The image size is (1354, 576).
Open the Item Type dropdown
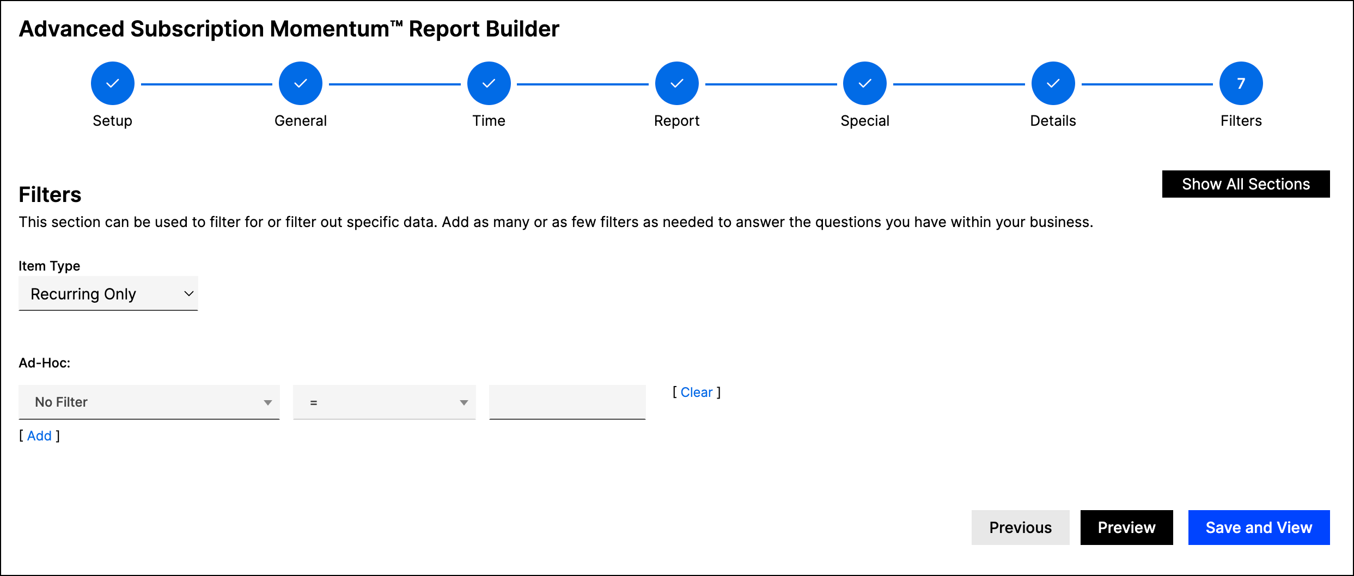pos(108,293)
